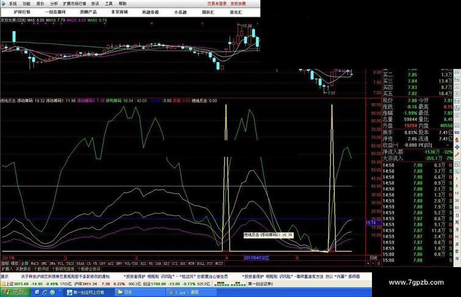Open the 功能 menu
Image resolution: width=461 pixels, height=297 pixels.
[x=27, y=4]
